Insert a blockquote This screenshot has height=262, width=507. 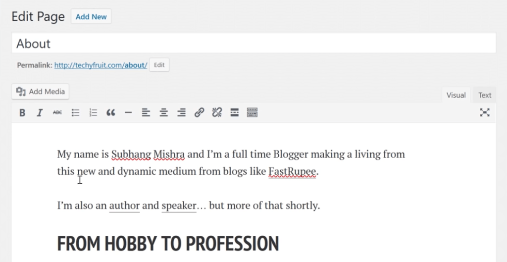click(x=110, y=112)
